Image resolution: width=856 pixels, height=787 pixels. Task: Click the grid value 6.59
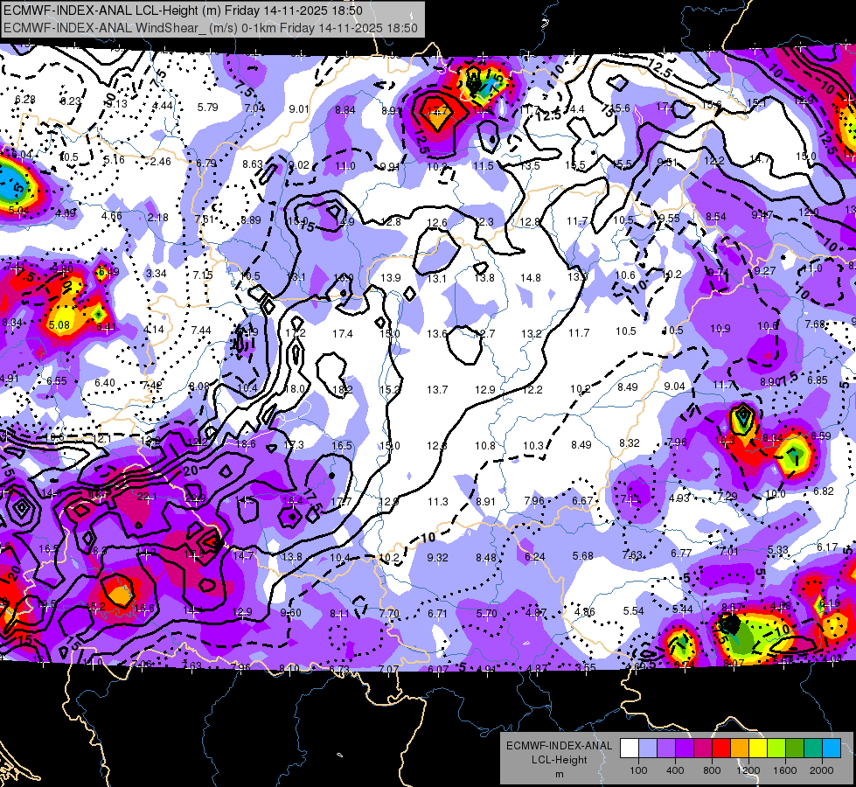[x=820, y=435]
